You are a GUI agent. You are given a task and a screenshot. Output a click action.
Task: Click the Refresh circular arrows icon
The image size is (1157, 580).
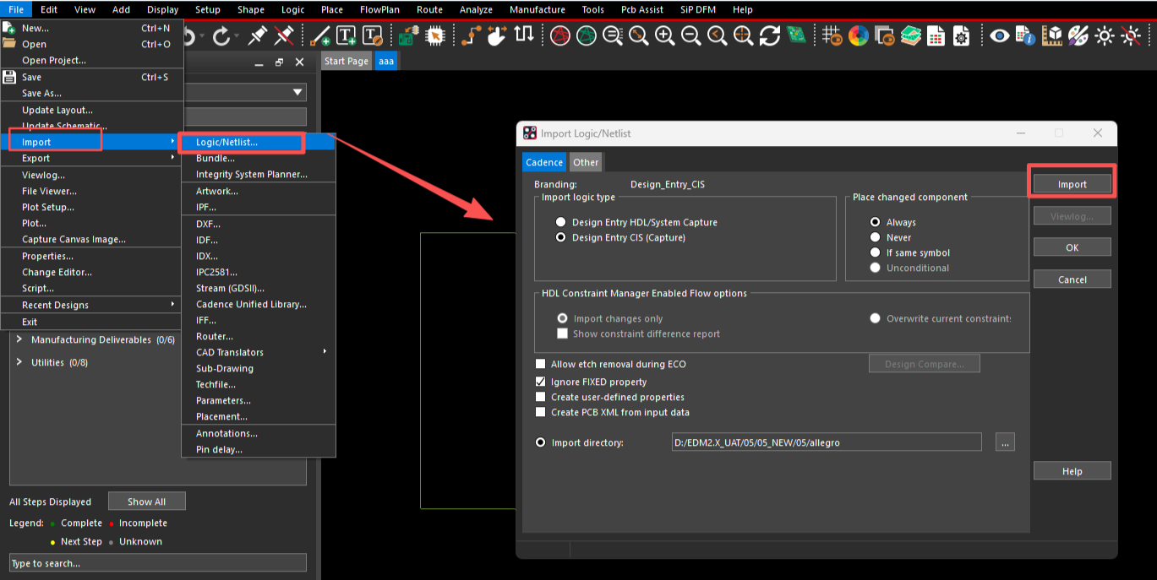[769, 36]
